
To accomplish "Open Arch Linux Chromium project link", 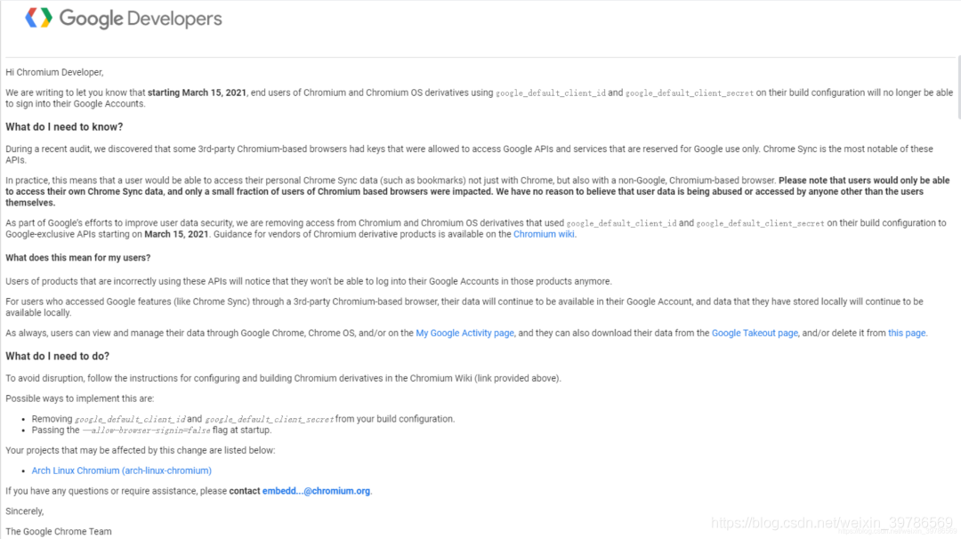I will (121, 471).
